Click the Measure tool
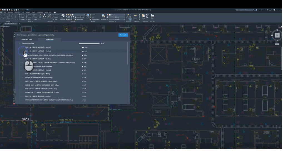Viewport: 283px width, 152px height. point(135,16)
